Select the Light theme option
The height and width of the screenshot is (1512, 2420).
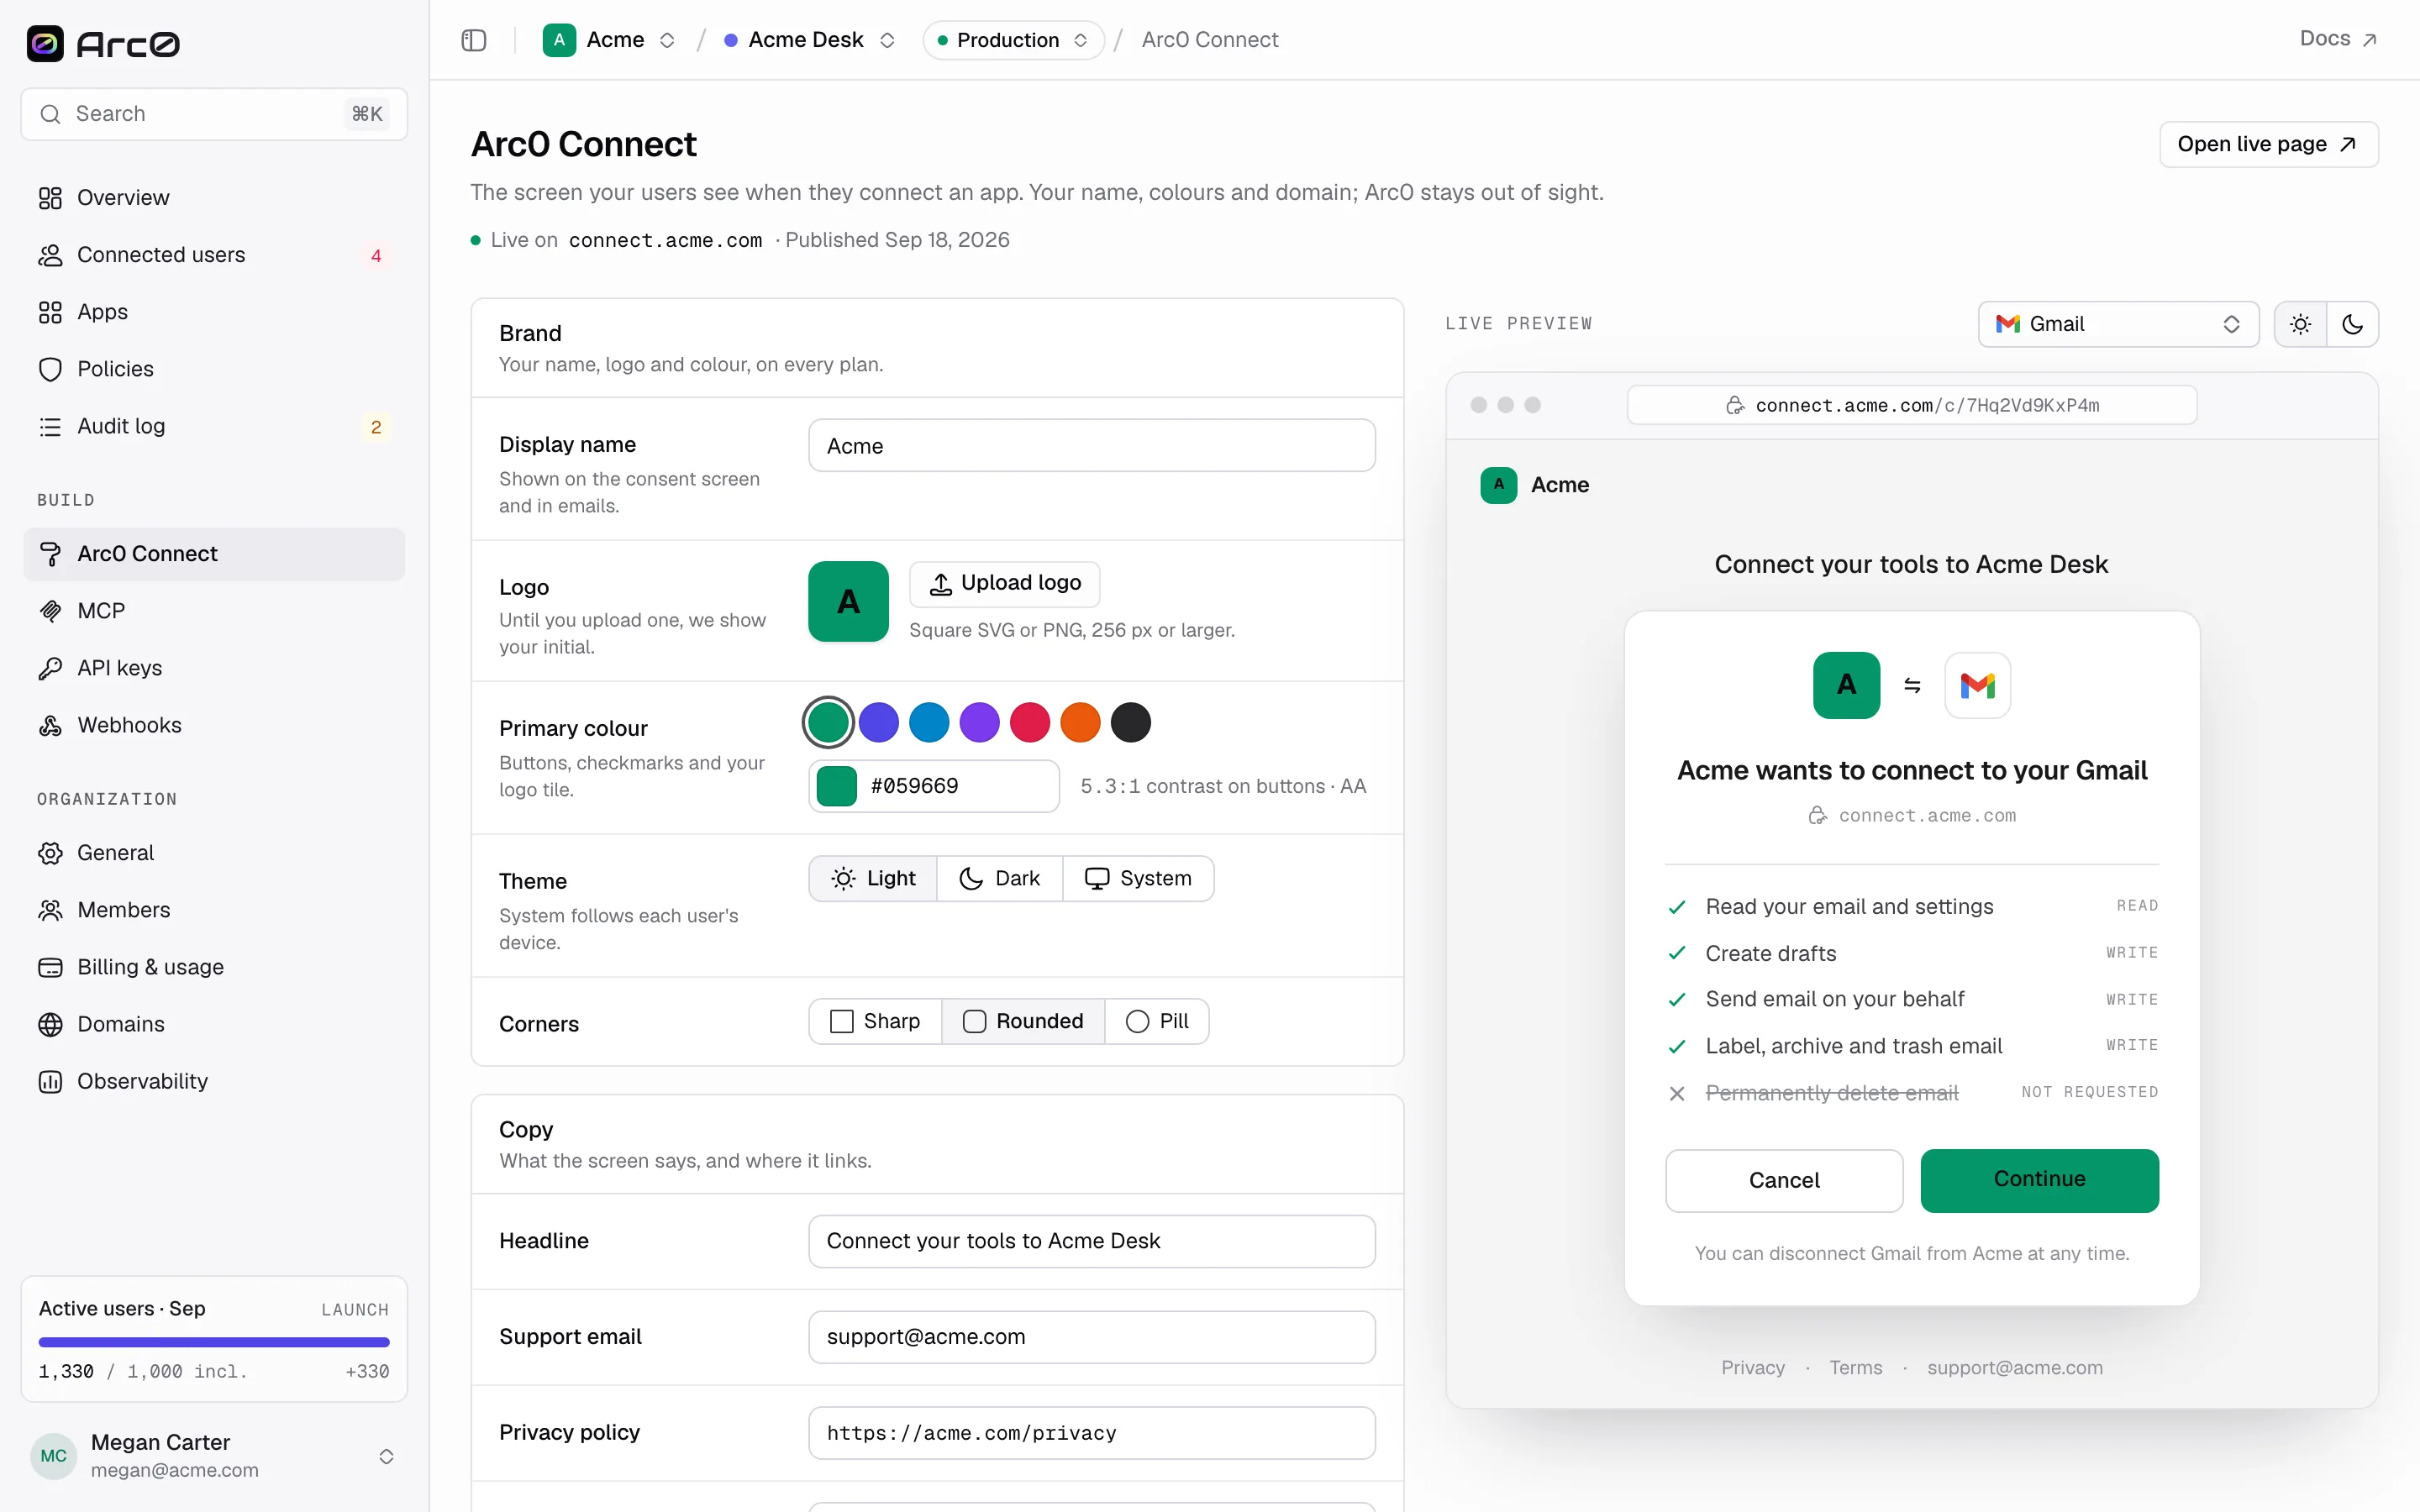tap(873, 878)
